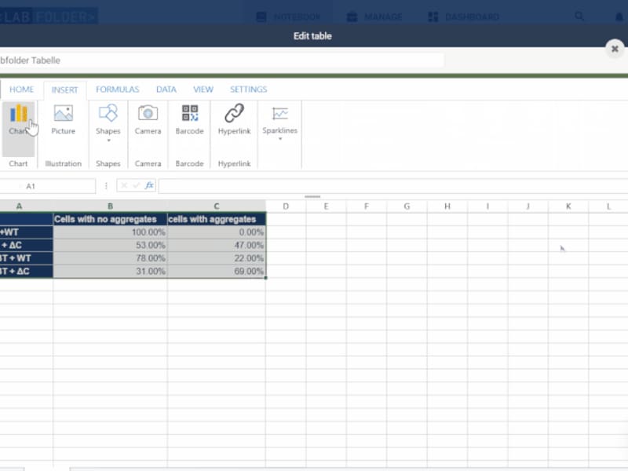This screenshot has width=628, height=471.
Task: Select column G header
Action: pyautogui.click(x=407, y=206)
